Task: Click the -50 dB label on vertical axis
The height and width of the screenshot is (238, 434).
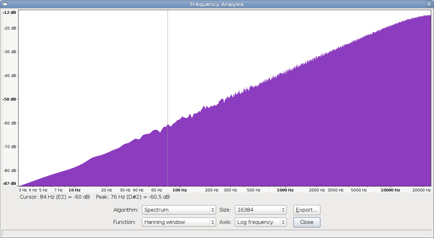Action: pyautogui.click(x=10, y=99)
